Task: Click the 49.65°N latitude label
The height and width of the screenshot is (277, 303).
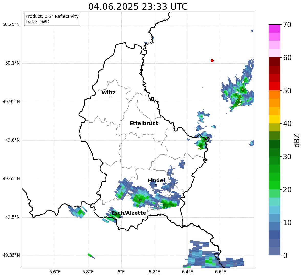Action: coord(11,179)
